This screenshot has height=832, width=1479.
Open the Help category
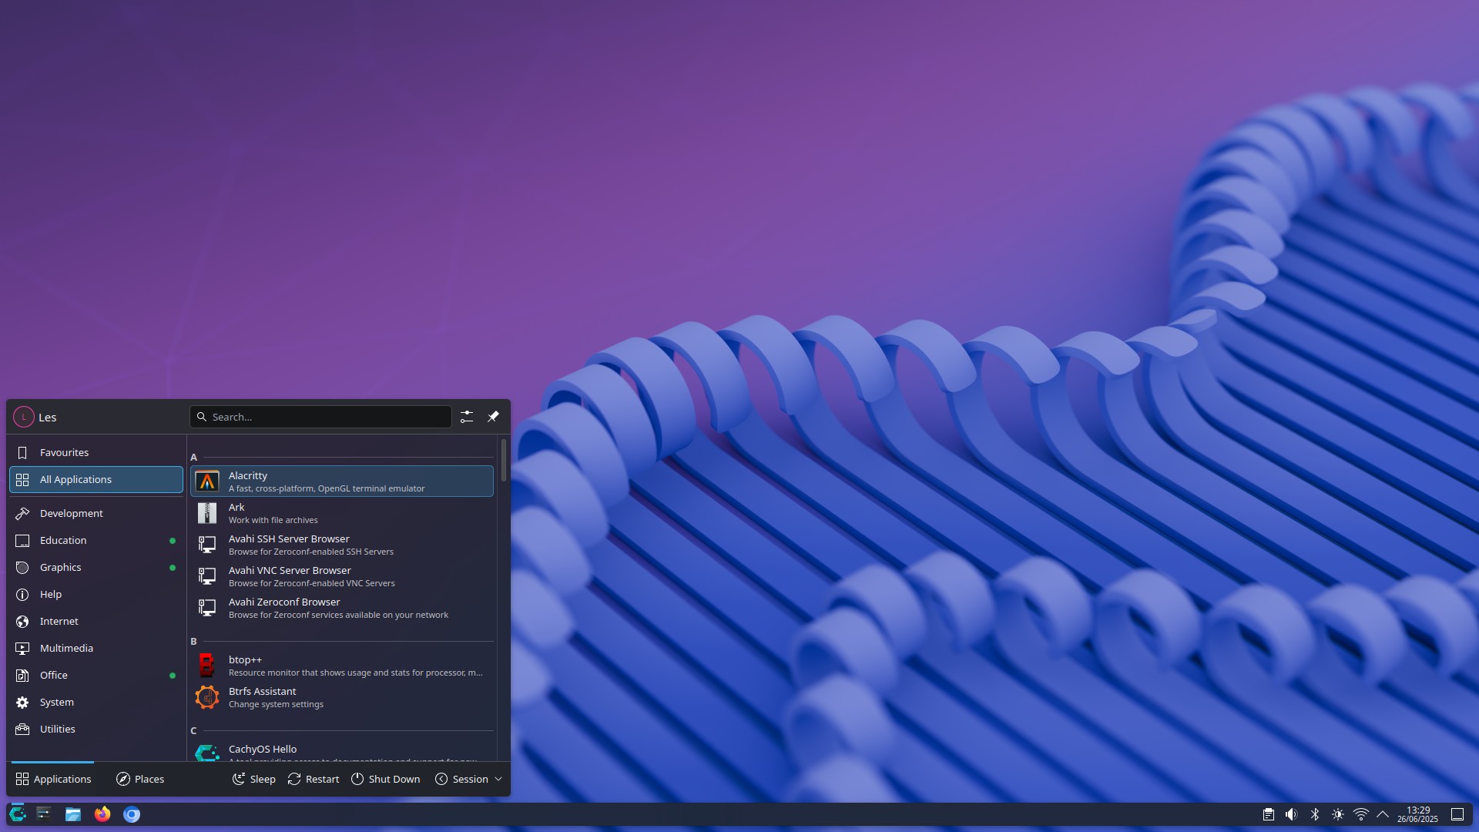(96, 594)
